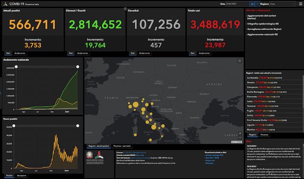Expand the Lombardia row in regions list
This screenshot has width=304, height=179.
point(274,78)
